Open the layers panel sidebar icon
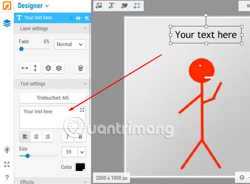 click(7, 23)
